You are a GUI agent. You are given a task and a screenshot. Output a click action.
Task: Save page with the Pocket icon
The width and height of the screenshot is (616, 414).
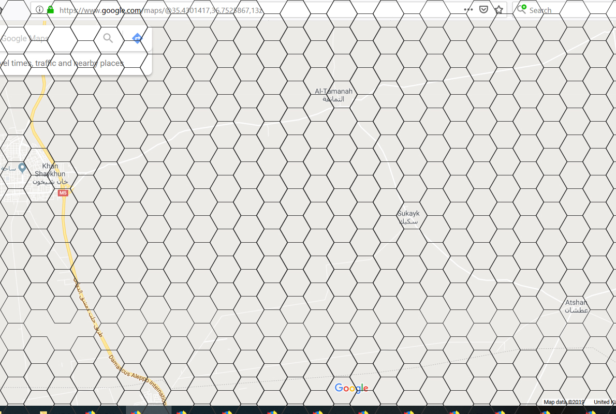click(483, 9)
